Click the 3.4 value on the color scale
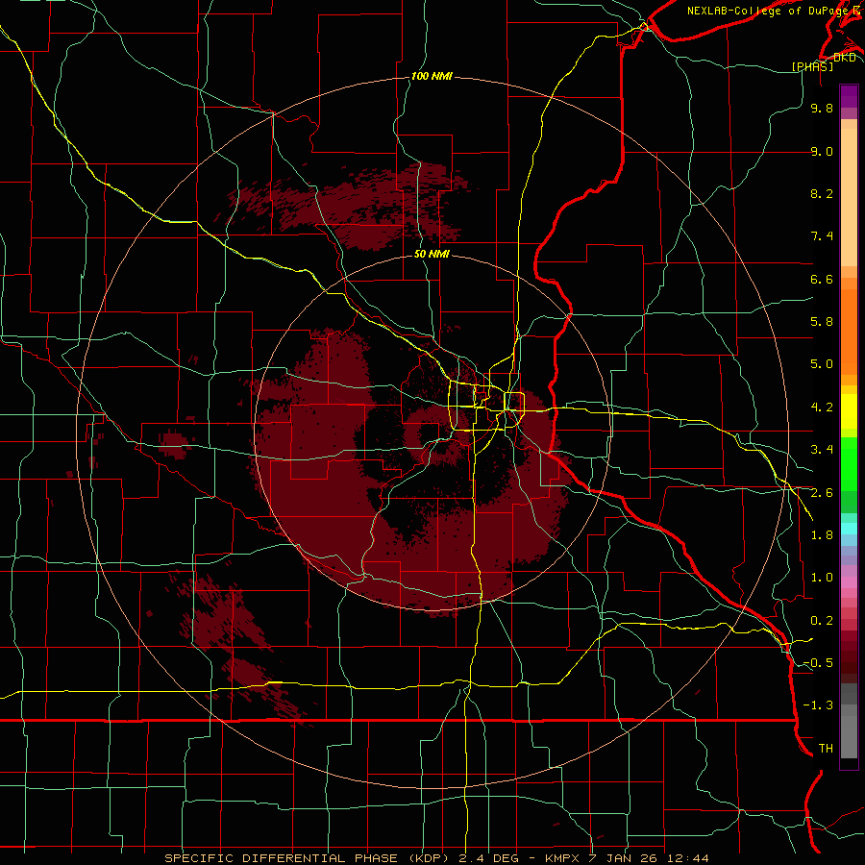This screenshot has width=865, height=865. [822, 450]
